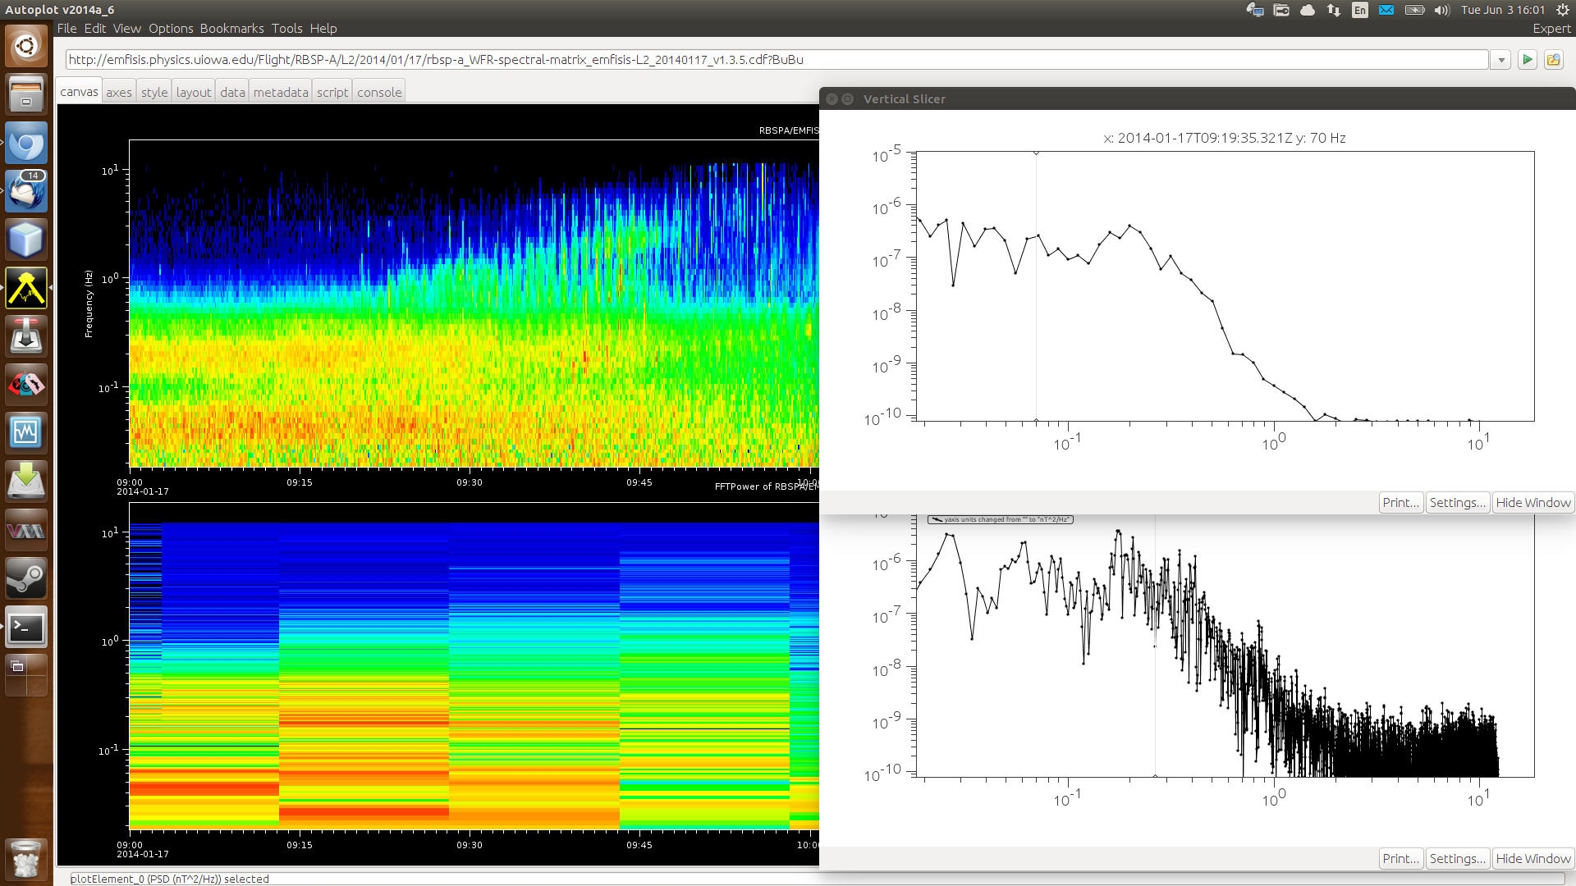Switch to the data tab
The image size is (1576, 886).
232,92
